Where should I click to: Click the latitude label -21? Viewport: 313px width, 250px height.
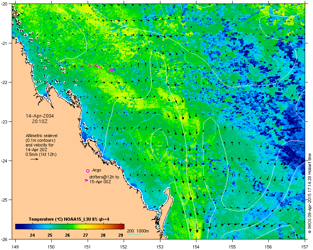4,43
